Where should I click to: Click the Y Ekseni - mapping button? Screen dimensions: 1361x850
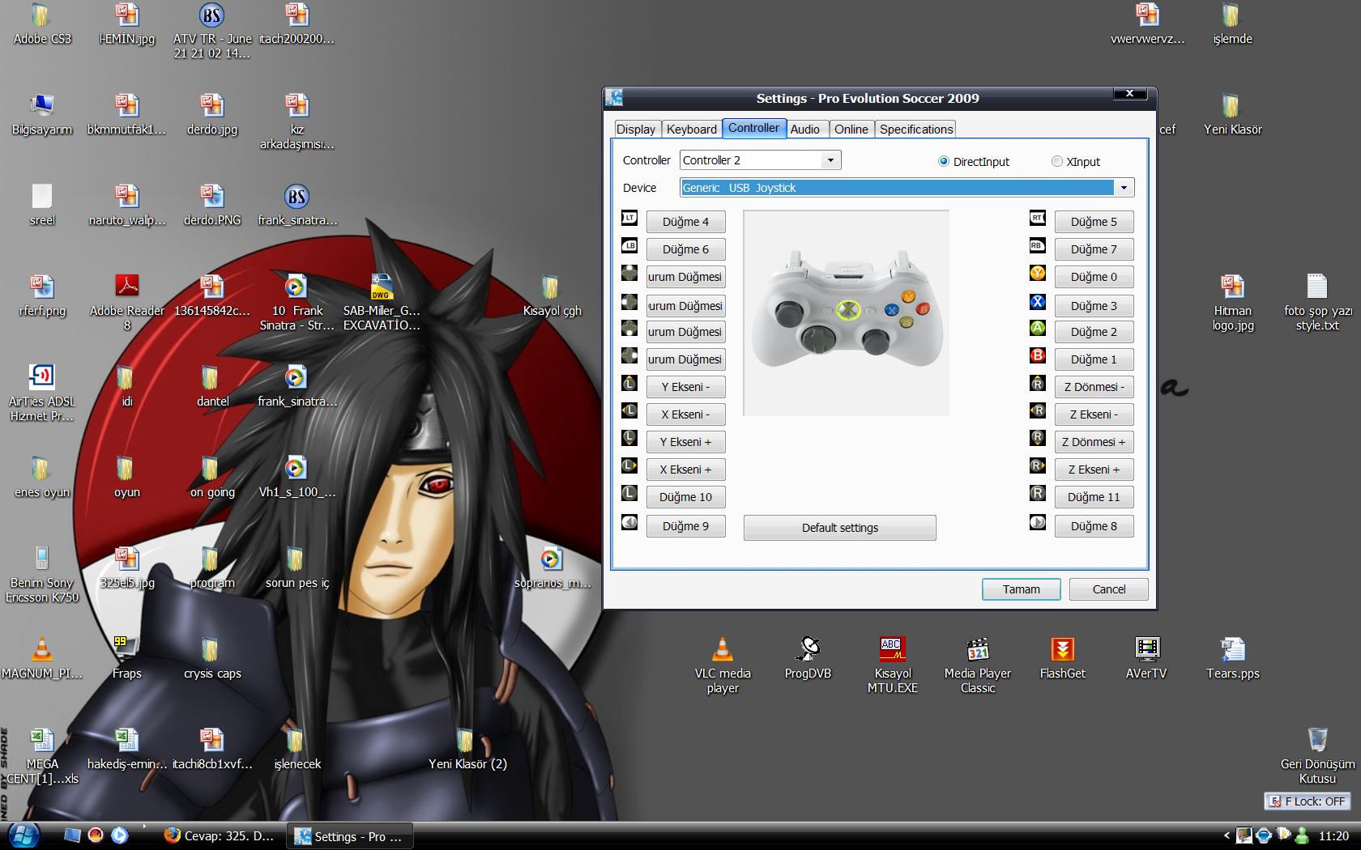pos(685,387)
